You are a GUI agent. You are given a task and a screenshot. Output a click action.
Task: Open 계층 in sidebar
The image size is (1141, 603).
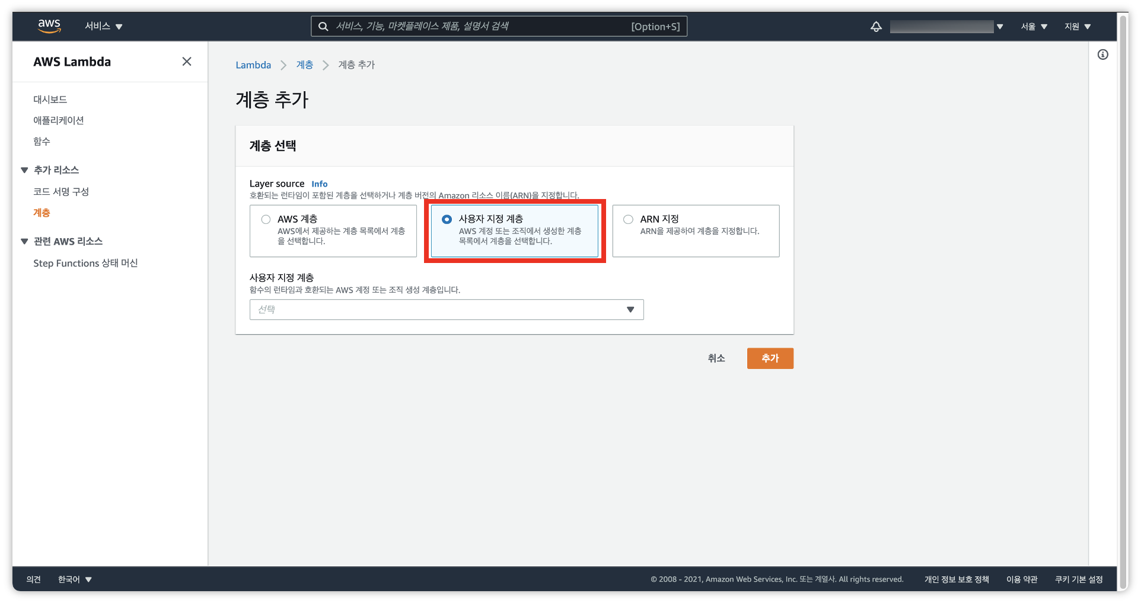pyautogui.click(x=42, y=213)
